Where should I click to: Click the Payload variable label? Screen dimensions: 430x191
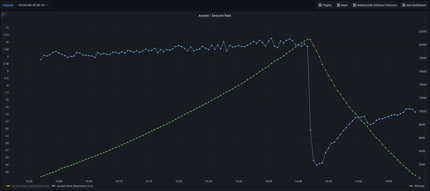tap(8, 5)
